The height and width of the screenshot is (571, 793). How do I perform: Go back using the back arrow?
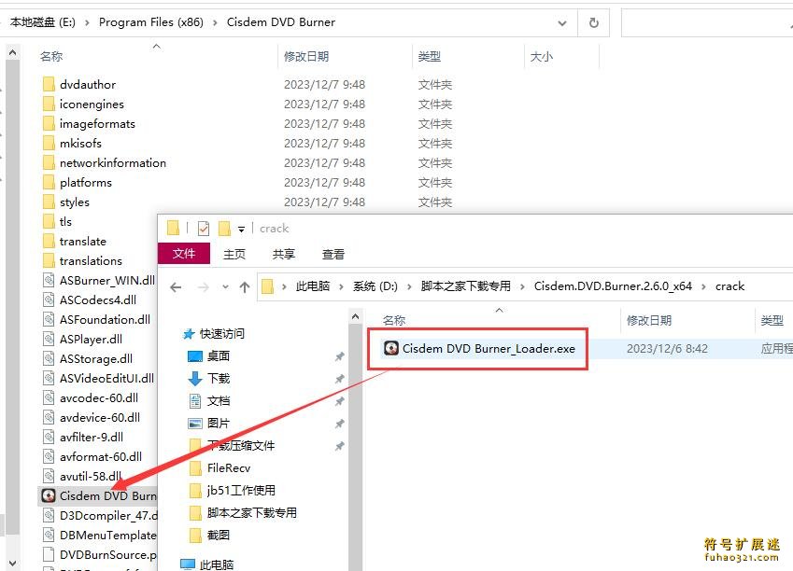[175, 287]
